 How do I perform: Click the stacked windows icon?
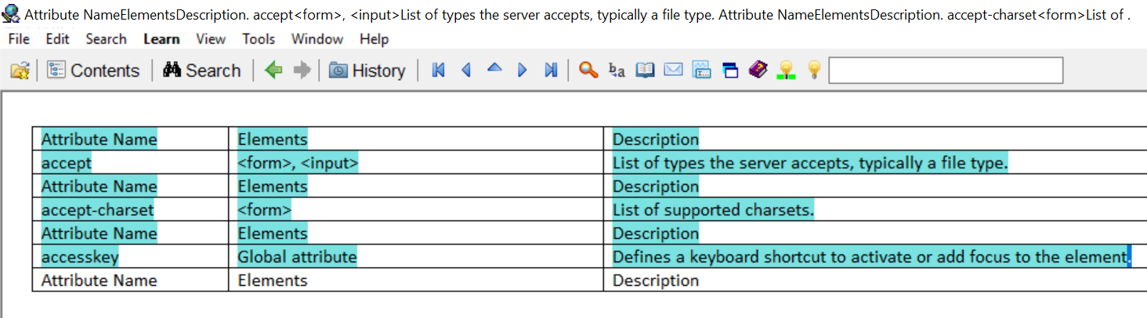[x=730, y=70]
